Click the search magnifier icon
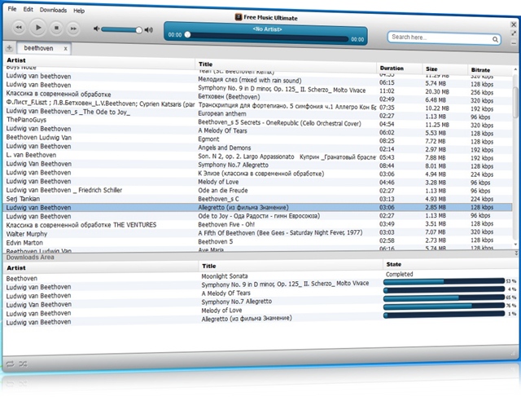521x397 pixels. pyautogui.click(x=495, y=40)
